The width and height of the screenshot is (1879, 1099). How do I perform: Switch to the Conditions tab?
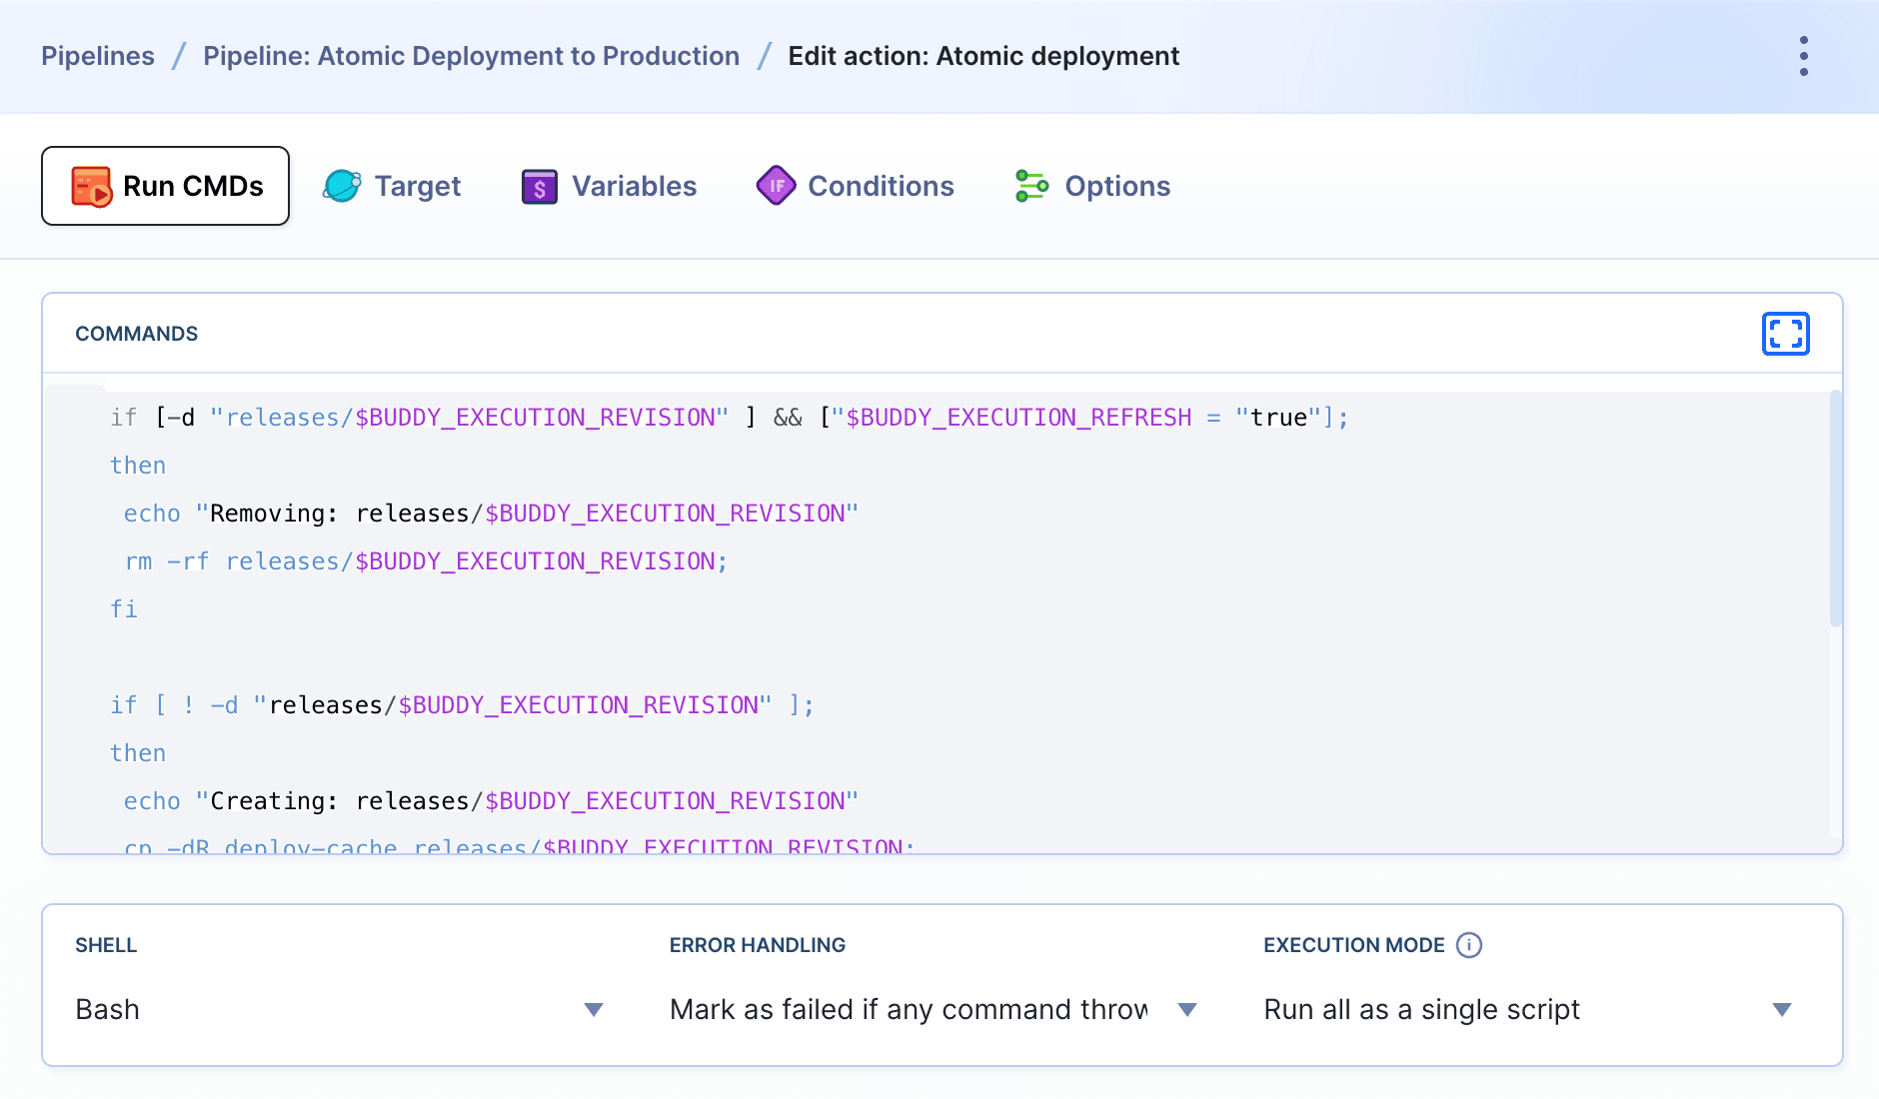[x=880, y=186]
